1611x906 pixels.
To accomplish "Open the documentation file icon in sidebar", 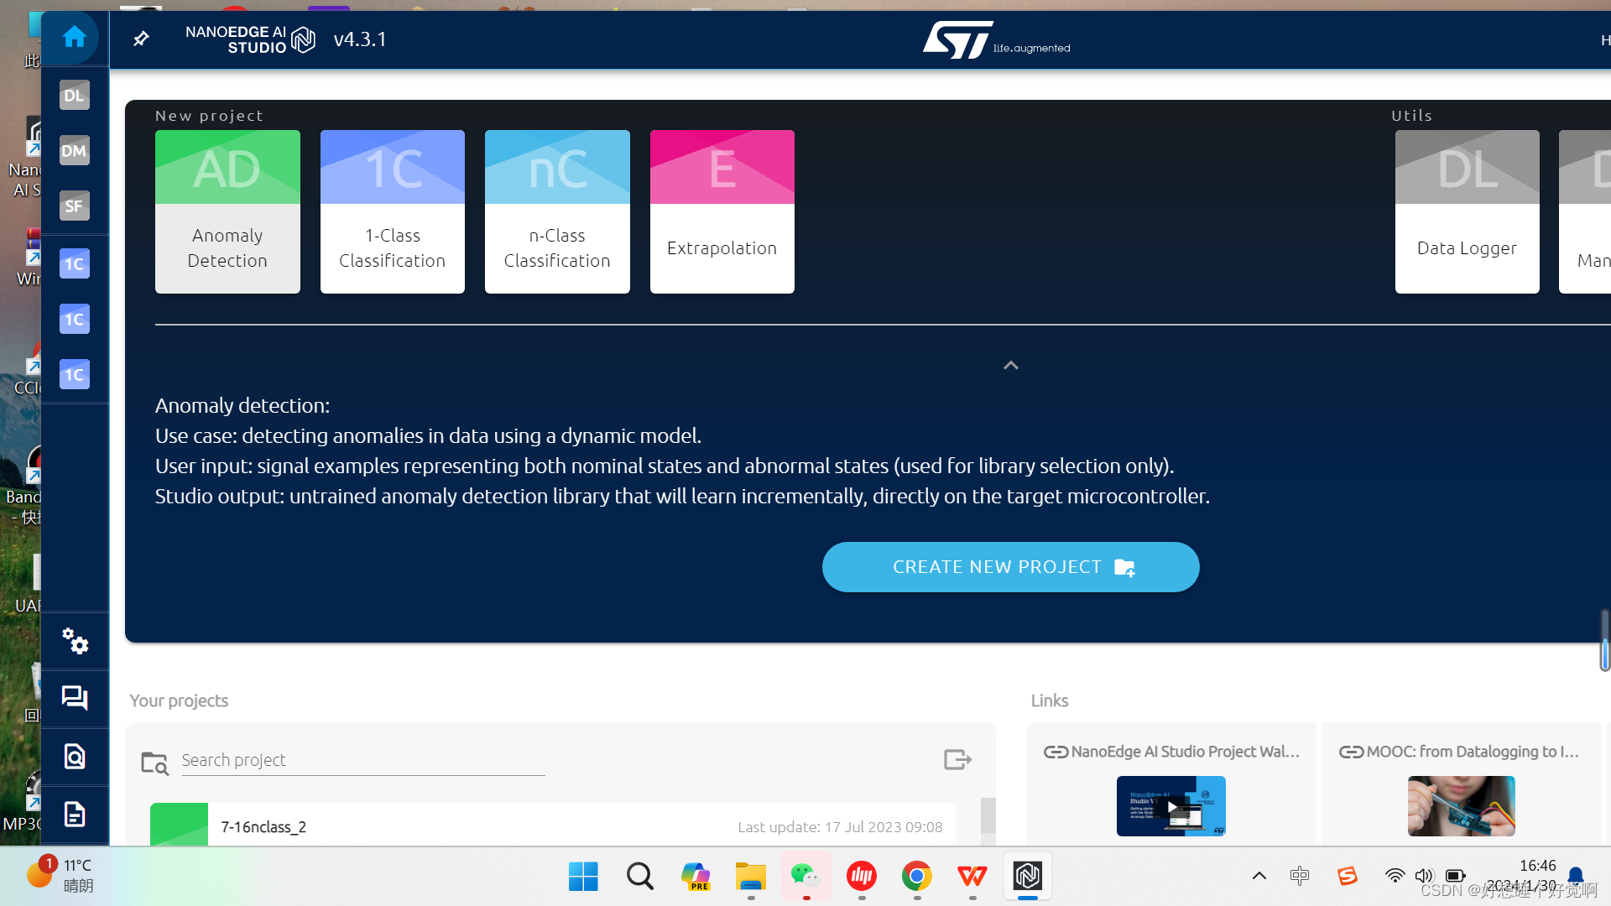I will (75, 814).
